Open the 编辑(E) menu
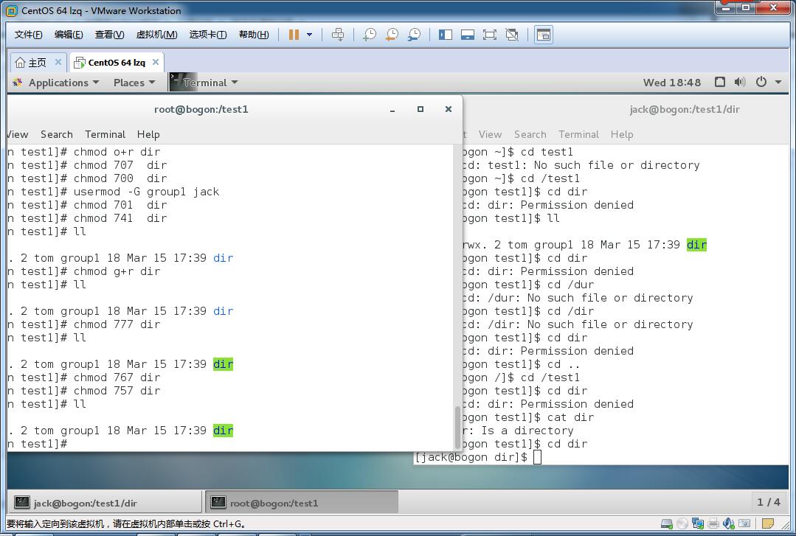The width and height of the screenshot is (796, 536). pyautogui.click(x=69, y=35)
